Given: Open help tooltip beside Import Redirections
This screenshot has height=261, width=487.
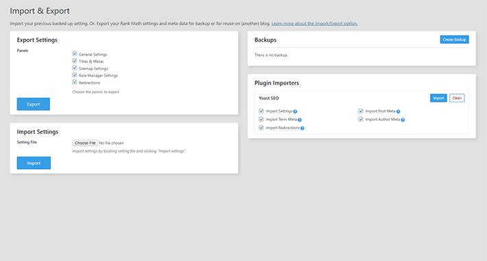Looking at the screenshot, I should click(x=302, y=128).
